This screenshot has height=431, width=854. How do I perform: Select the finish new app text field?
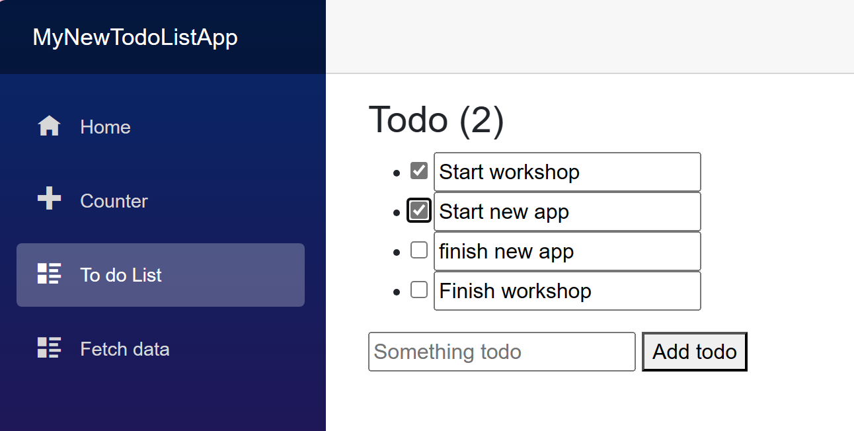[566, 251]
